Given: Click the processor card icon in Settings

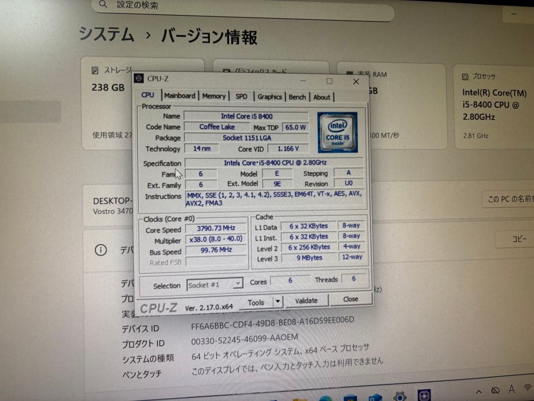Looking at the screenshot, I should click(x=465, y=77).
